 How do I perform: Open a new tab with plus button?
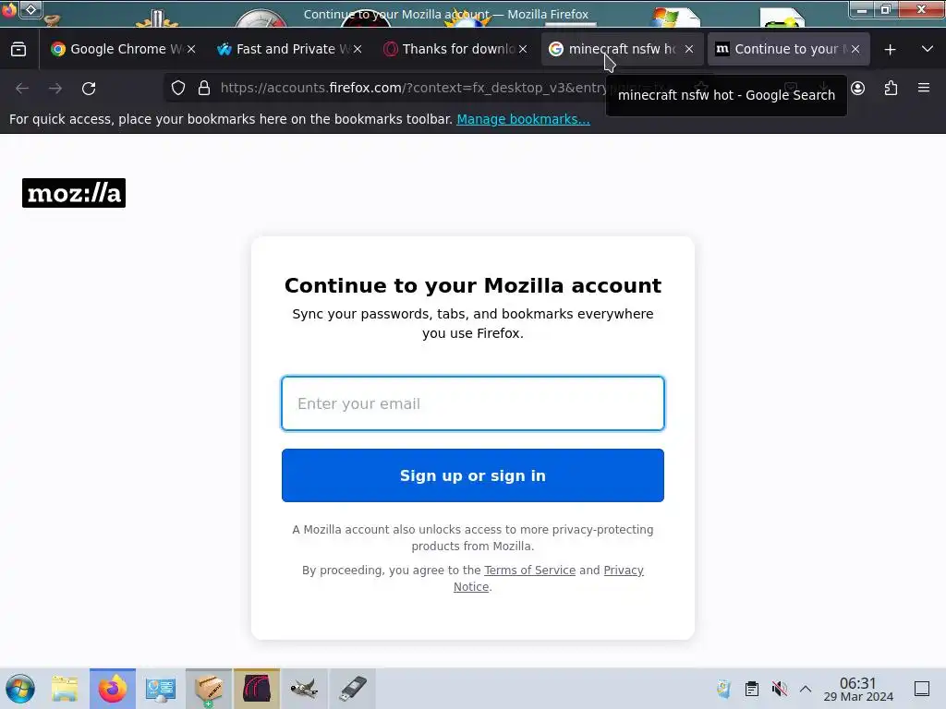[x=890, y=50]
